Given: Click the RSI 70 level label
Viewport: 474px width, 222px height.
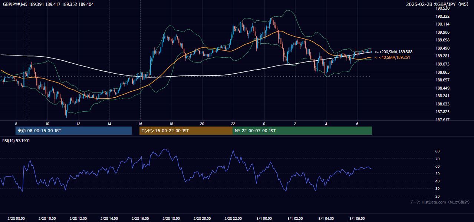Looking at the screenshot, I should (x=438, y=159).
